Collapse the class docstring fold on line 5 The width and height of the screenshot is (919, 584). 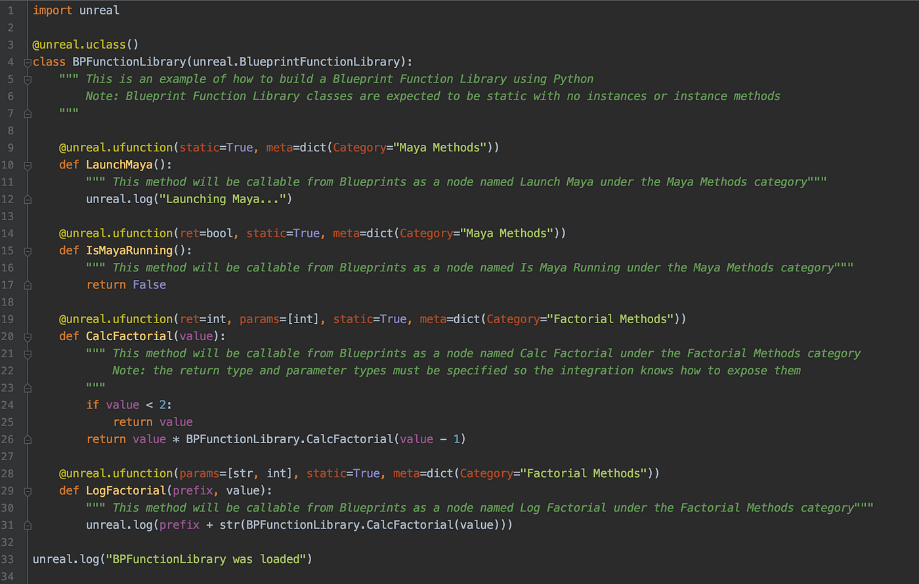(28, 79)
